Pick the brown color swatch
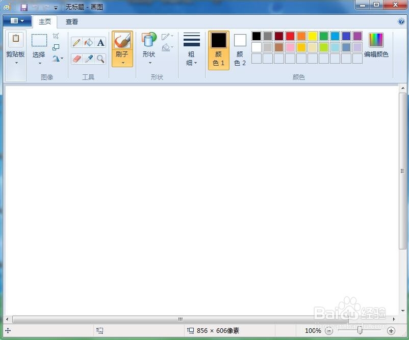409x340 pixels. pyautogui.click(x=279, y=47)
